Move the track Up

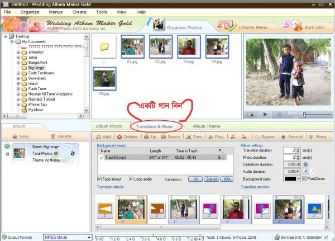tap(146, 137)
